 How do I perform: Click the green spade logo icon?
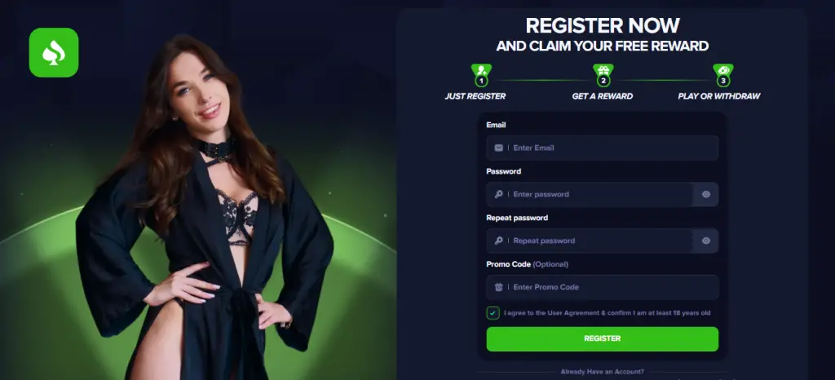pos(54,53)
